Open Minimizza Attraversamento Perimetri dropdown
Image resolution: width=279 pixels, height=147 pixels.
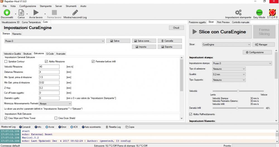55,103
